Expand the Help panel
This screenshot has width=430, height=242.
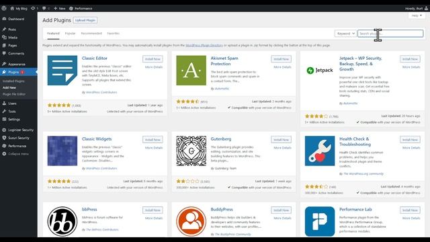tap(417, 15)
